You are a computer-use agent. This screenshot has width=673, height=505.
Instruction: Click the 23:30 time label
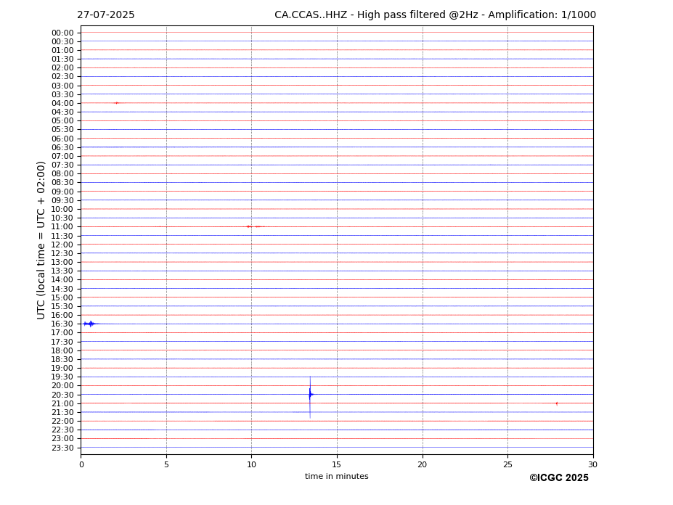(62, 448)
